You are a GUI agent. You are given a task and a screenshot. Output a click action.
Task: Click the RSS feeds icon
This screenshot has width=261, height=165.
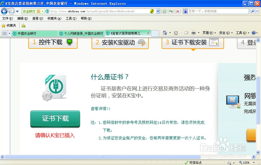pyautogui.click(x=176, y=33)
